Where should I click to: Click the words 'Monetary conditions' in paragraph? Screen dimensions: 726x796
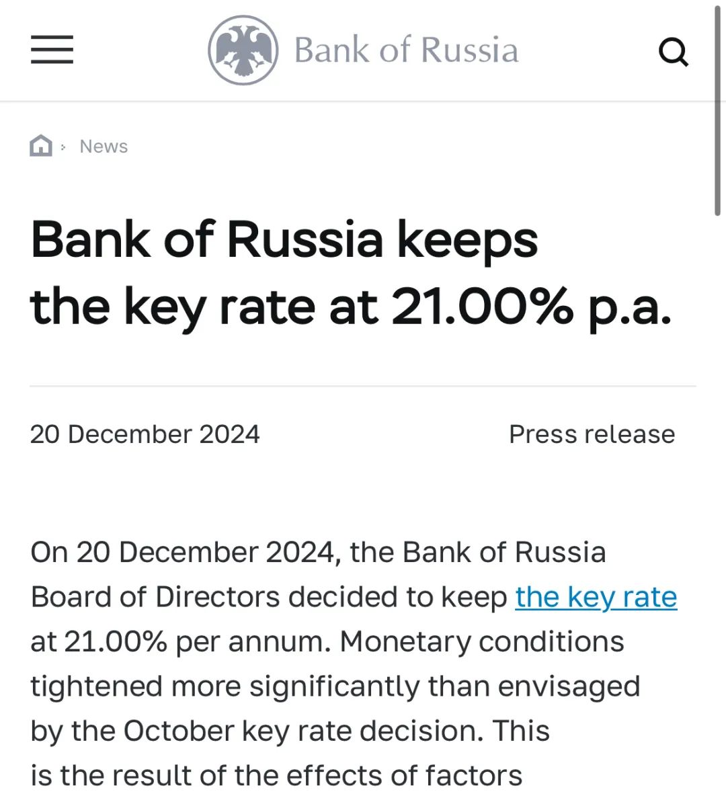(482, 641)
